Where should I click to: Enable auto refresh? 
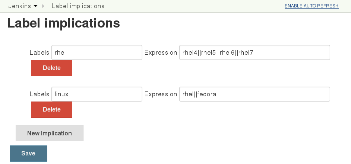pyautogui.click(x=312, y=6)
